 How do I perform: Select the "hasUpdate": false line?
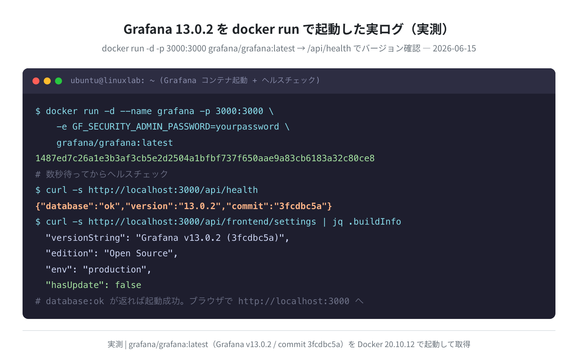click(93, 285)
